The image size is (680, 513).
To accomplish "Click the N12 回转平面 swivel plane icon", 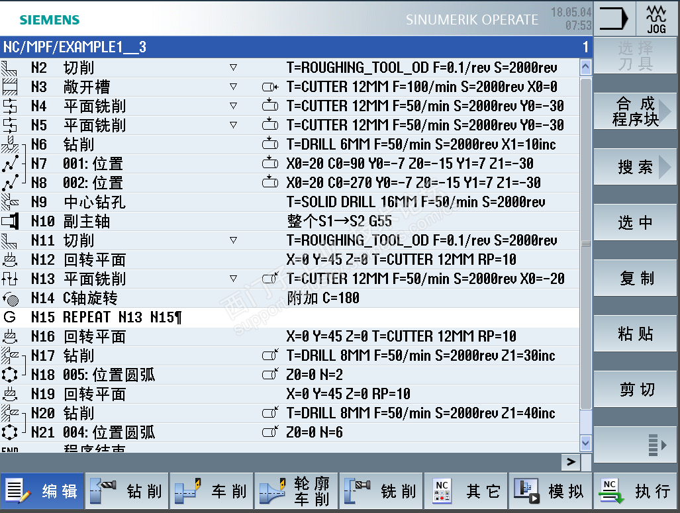I will coord(9,259).
